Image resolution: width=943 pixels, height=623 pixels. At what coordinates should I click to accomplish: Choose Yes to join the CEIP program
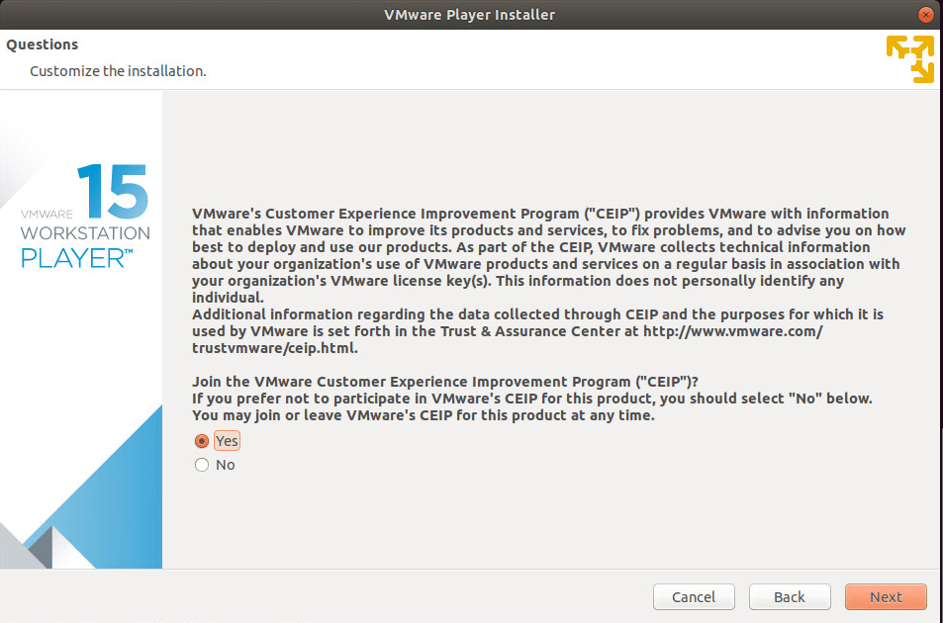201,441
